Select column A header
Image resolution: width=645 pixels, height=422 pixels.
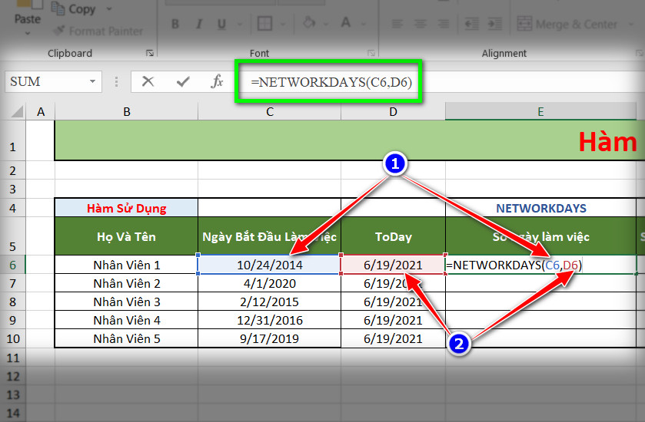click(x=40, y=112)
